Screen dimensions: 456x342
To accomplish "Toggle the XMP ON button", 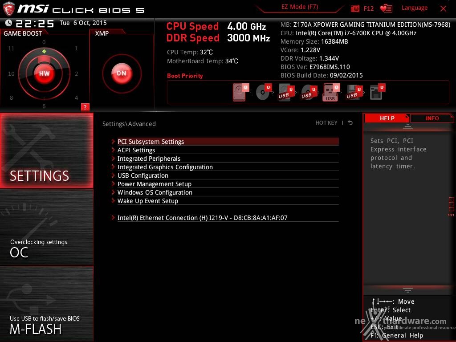I will 122,73.
